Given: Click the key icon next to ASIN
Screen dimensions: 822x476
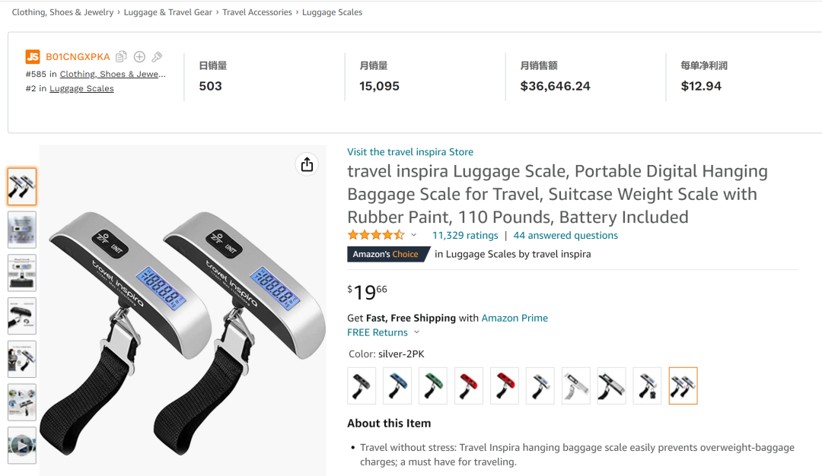Looking at the screenshot, I should [x=157, y=57].
